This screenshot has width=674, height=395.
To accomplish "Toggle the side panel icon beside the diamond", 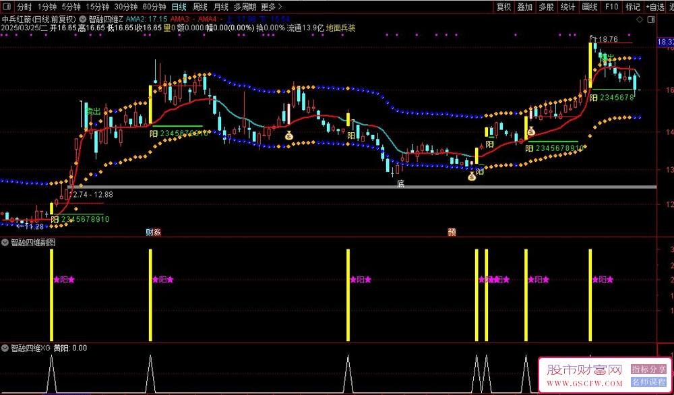I will (652, 20).
